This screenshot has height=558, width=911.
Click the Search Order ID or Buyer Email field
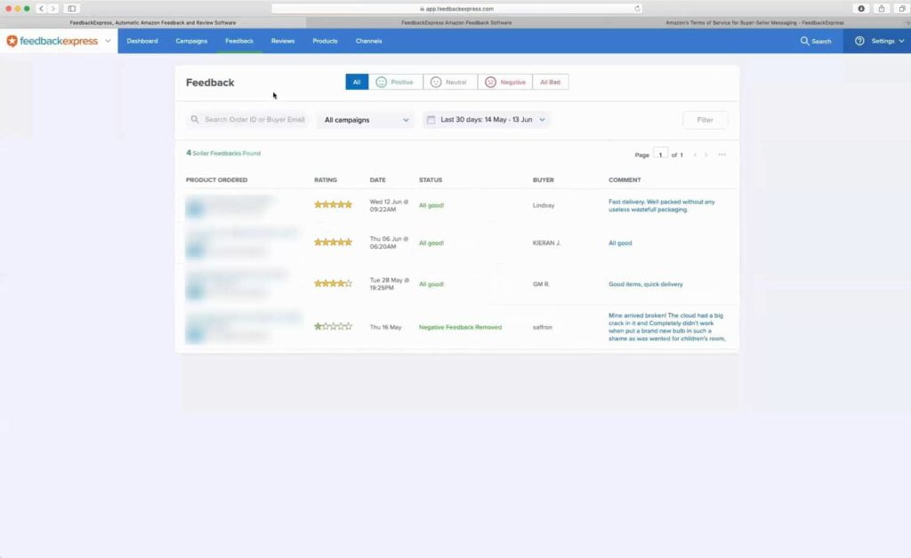coord(248,119)
